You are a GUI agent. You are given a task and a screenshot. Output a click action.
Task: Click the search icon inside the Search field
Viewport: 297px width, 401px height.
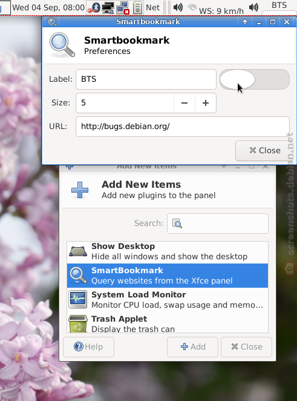click(x=177, y=224)
